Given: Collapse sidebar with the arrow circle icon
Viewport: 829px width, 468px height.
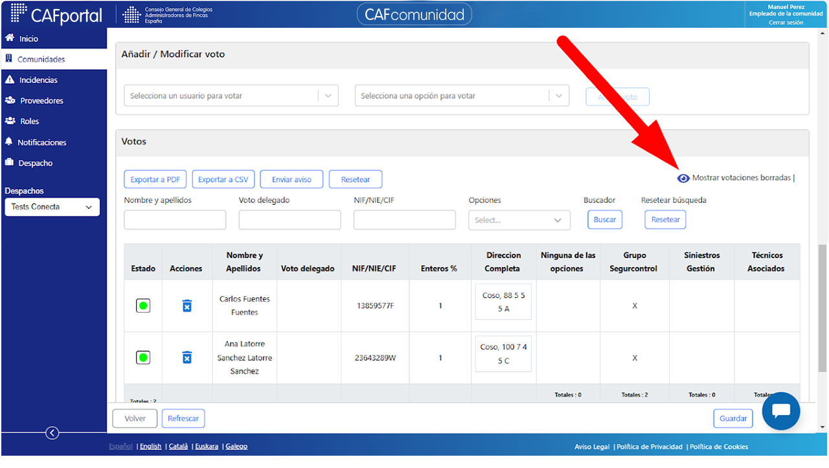Looking at the screenshot, I should [x=53, y=433].
